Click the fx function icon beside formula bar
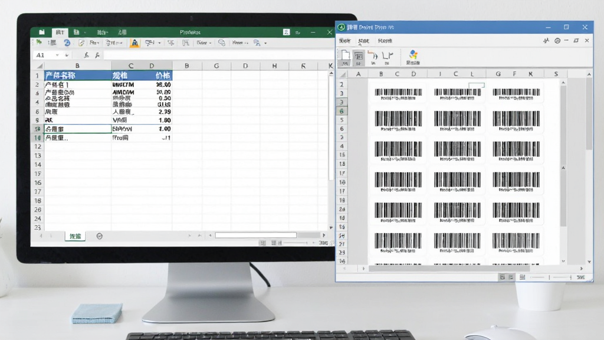 (97, 55)
